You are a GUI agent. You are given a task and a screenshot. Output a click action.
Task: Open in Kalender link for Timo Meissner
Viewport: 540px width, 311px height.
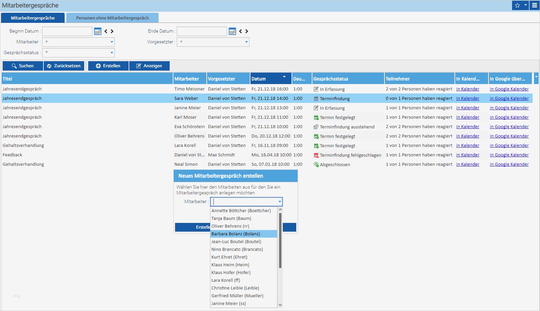point(468,89)
